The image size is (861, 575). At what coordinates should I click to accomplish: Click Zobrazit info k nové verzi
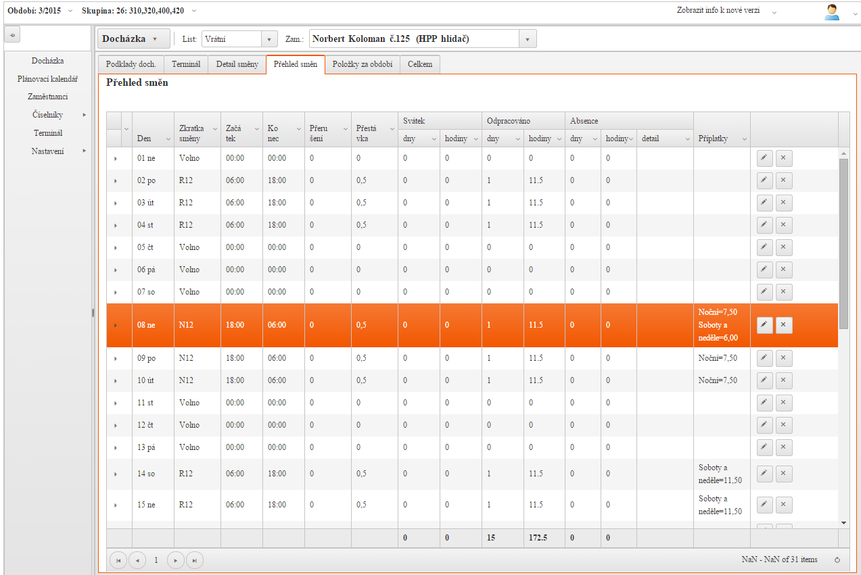[724, 11]
